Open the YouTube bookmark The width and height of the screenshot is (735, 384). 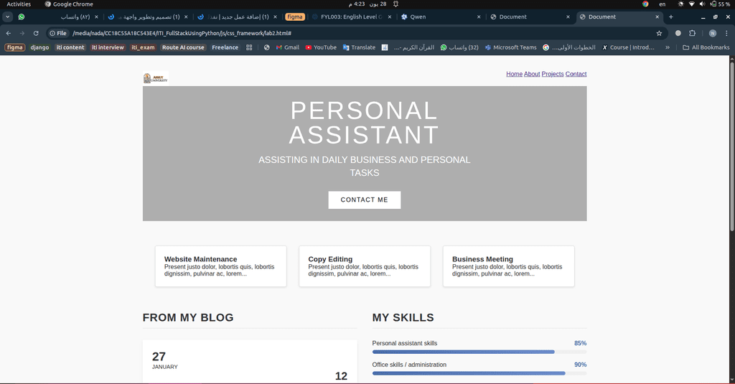(321, 47)
